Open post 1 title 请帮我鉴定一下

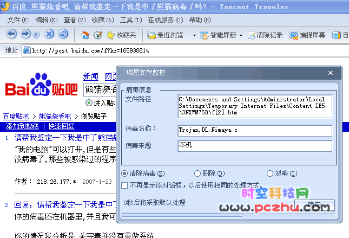coord(65,138)
